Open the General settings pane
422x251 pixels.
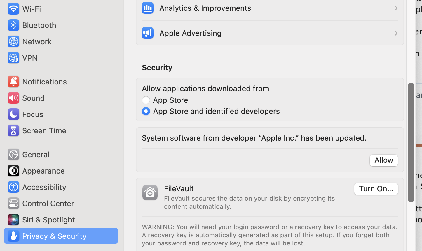61,154
